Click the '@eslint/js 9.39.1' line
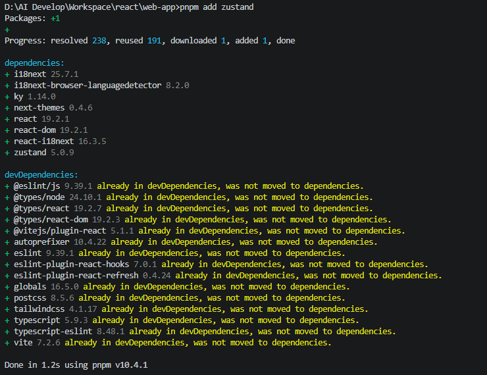The image size is (487, 375). (184, 186)
